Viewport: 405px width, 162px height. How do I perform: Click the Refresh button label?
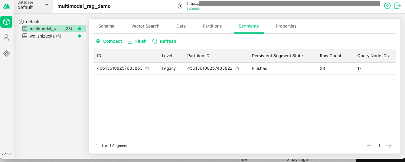[168, 41]
